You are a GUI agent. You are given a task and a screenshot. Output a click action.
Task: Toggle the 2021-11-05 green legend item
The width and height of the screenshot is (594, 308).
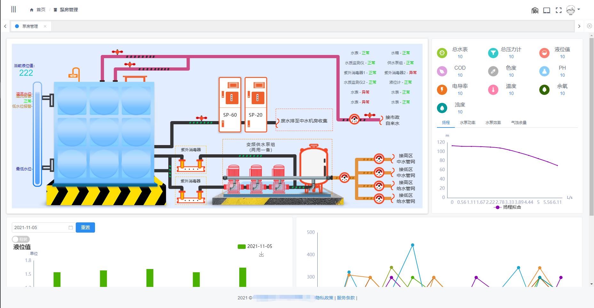click(x=255, y=246)
